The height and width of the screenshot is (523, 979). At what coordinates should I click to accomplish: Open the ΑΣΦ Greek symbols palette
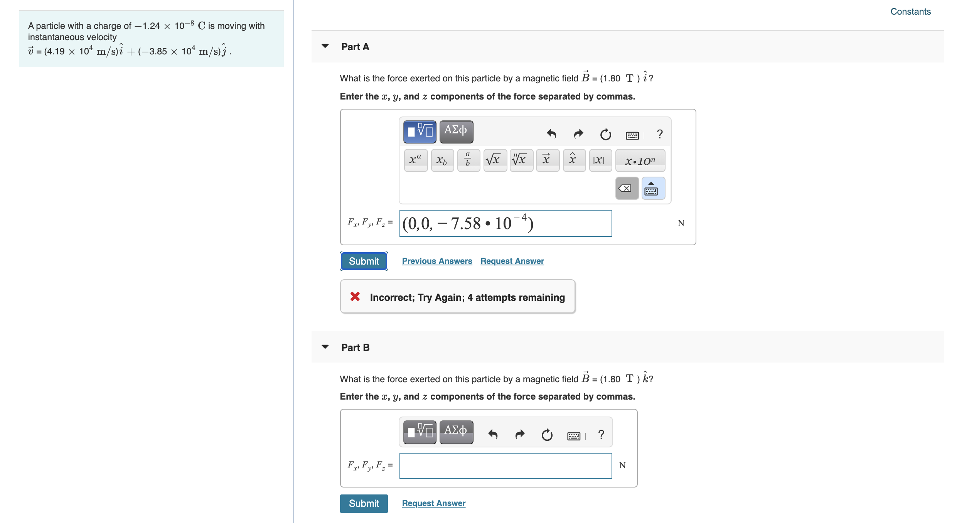pos(456,131)
